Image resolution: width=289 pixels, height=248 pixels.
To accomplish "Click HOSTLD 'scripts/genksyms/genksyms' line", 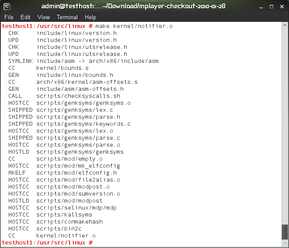I will [66, 152].
